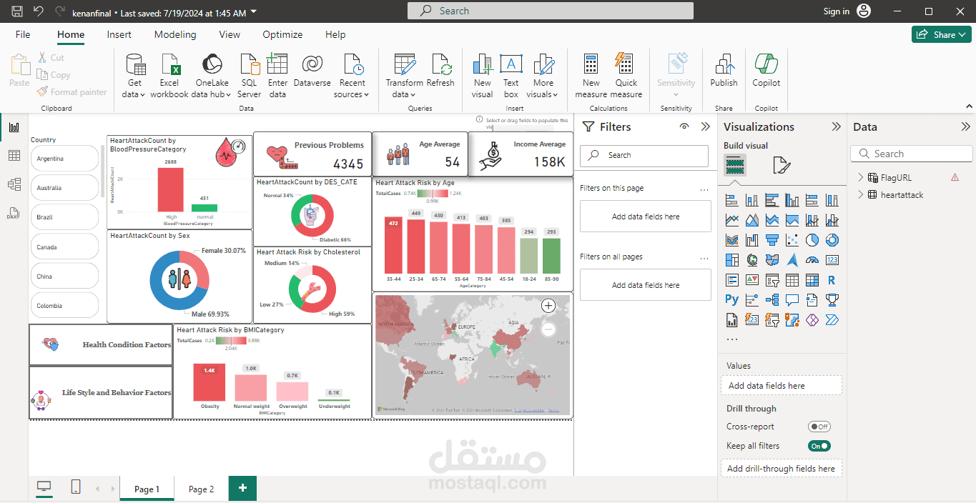Open the Format visual pane icon
Screen dimensions: 976x503
click(782, 165)
